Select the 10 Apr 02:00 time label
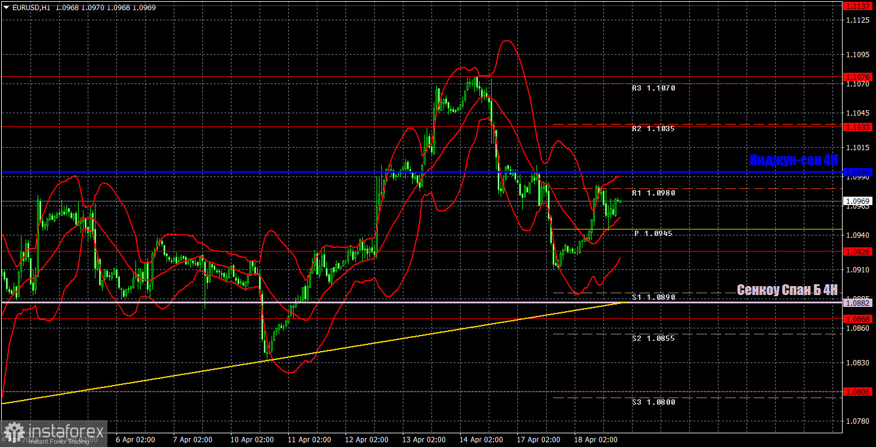Viewport: 876px width, 447px height. [252, 440]
